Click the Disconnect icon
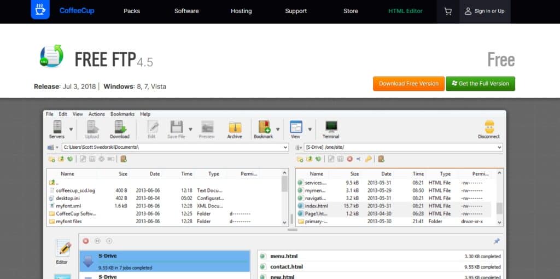The width and height of the screenshot is (560, 279). click(488, 129)
